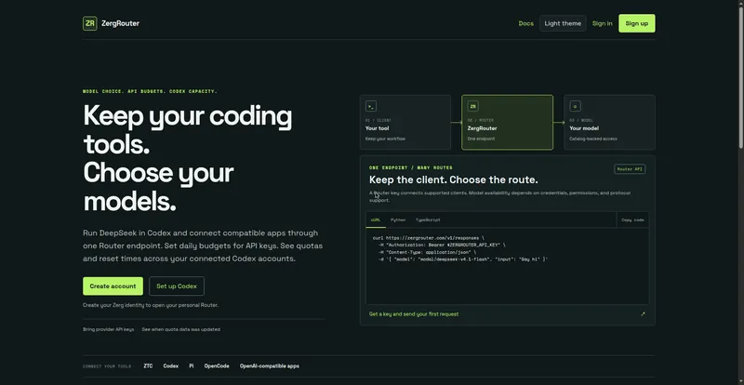Click the Keep the client. Choose the route. heading
The height and width of the screenshot is (385, 744).
click(454, 179)
